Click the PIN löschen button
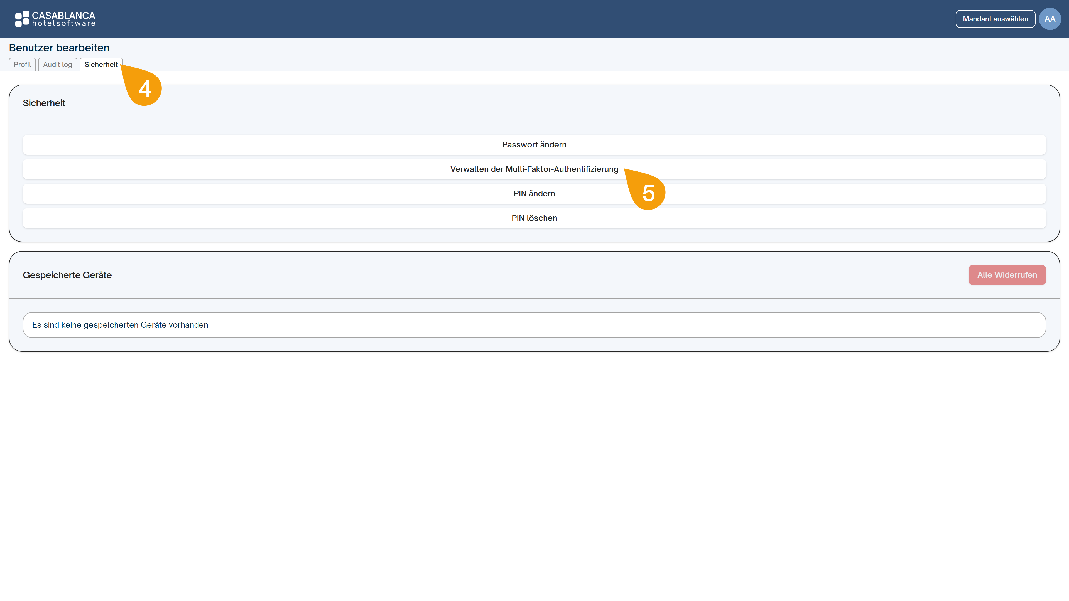This screenshot has width=1069, height=601. coord(534,218)
